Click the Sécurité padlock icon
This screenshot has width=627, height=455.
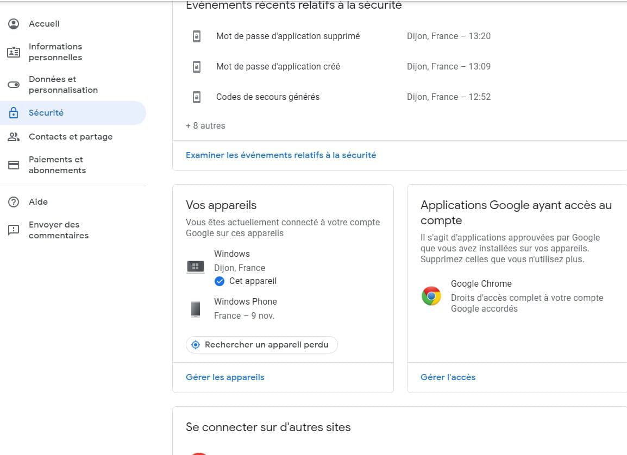(x=14, y=112)
